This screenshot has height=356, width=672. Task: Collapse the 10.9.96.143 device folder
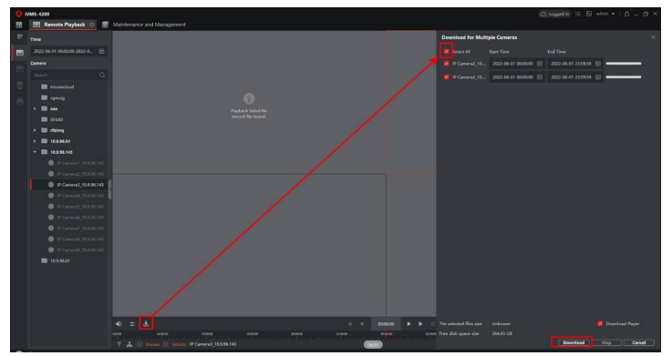[x=35, y=152]
